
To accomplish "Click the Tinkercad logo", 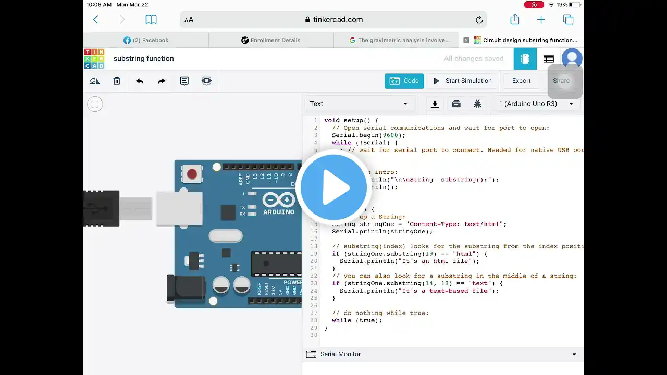I will pos(94,59).
